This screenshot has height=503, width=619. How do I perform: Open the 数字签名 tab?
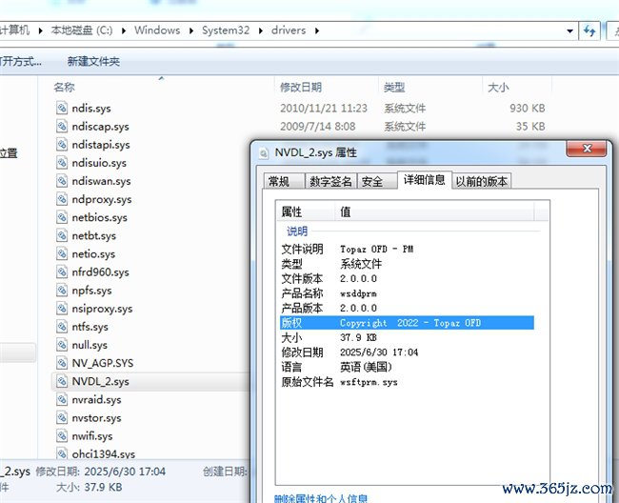[x=330, y=181]
